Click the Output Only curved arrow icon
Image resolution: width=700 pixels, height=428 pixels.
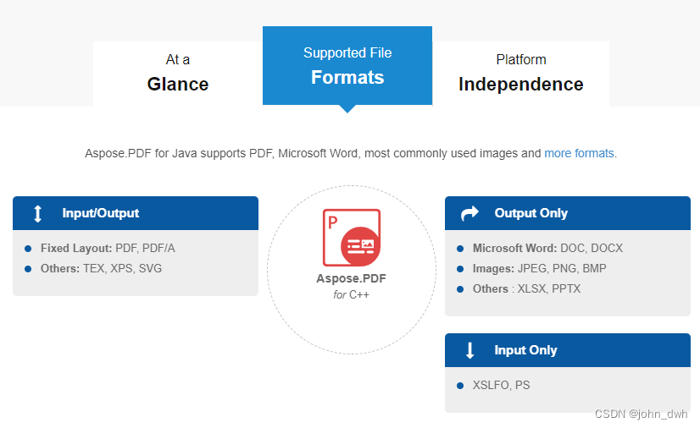(x=469, y=213)
